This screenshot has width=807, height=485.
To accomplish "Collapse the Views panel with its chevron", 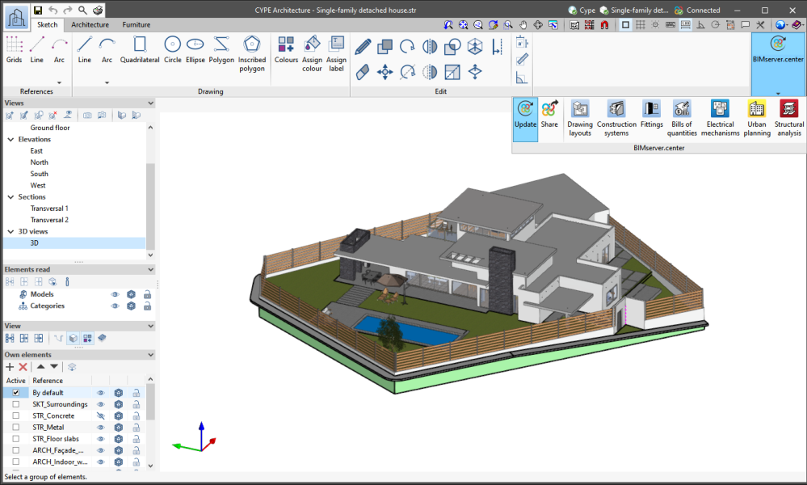I will [150, 103].
